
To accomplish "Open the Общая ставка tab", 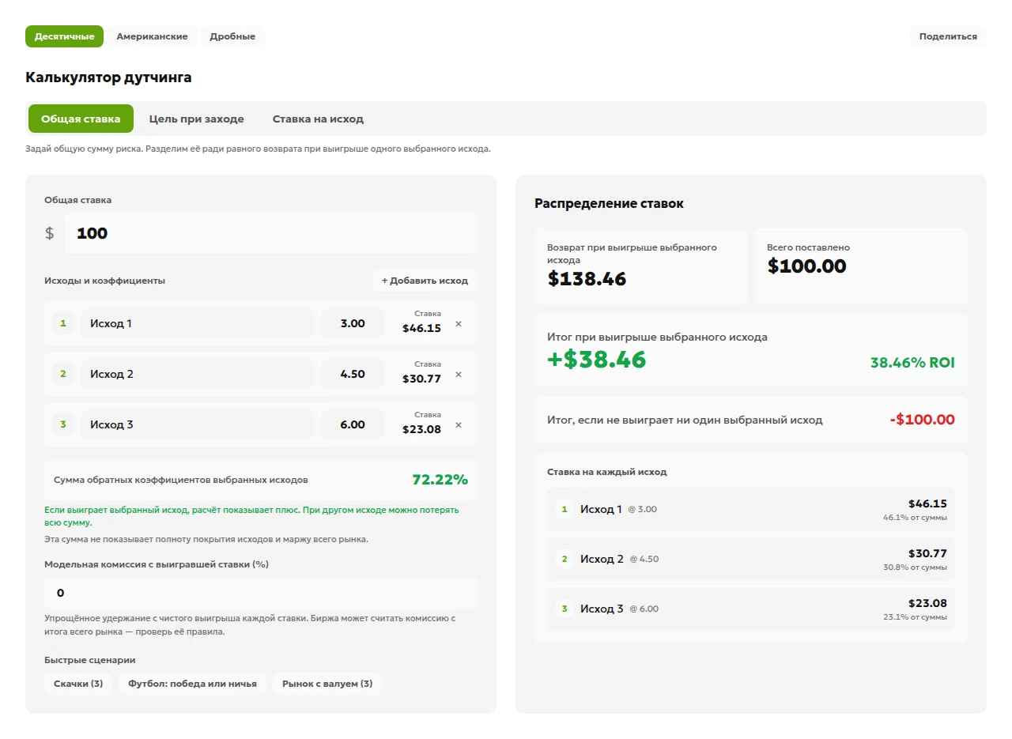I will [81, 119].
